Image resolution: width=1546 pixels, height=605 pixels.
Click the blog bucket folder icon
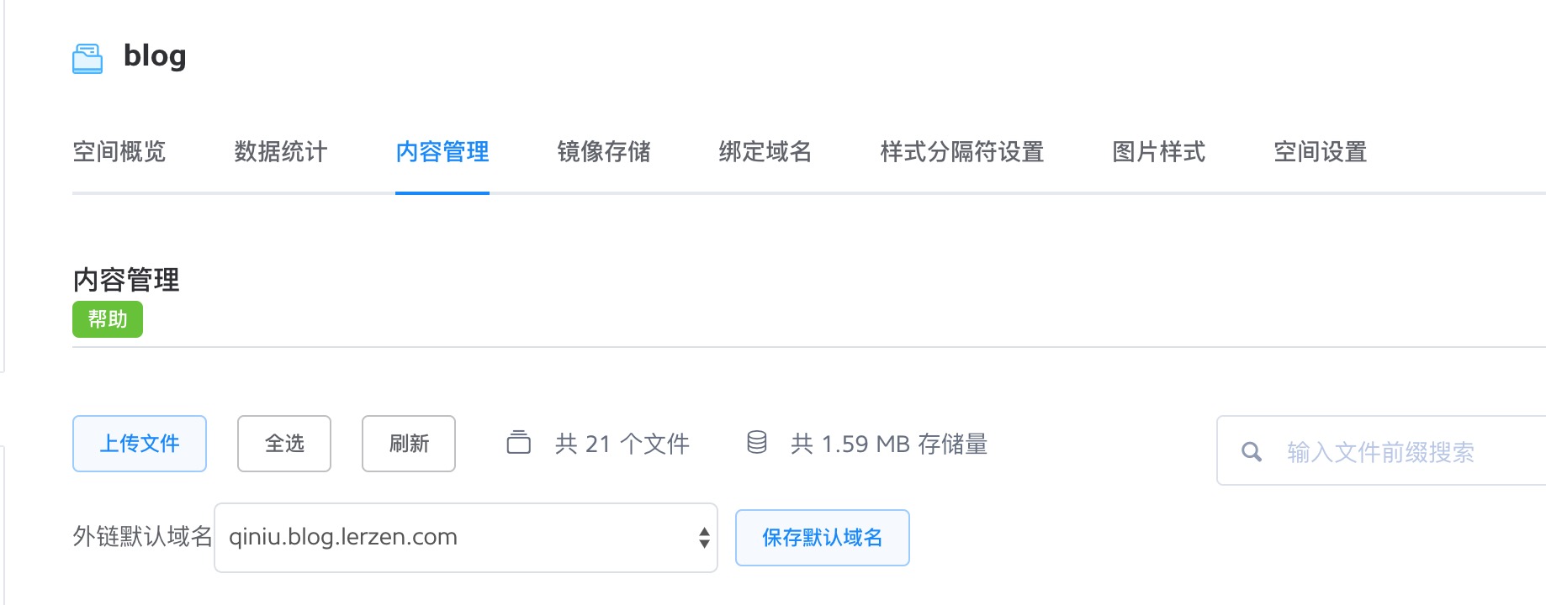click(x=87, y=58)
